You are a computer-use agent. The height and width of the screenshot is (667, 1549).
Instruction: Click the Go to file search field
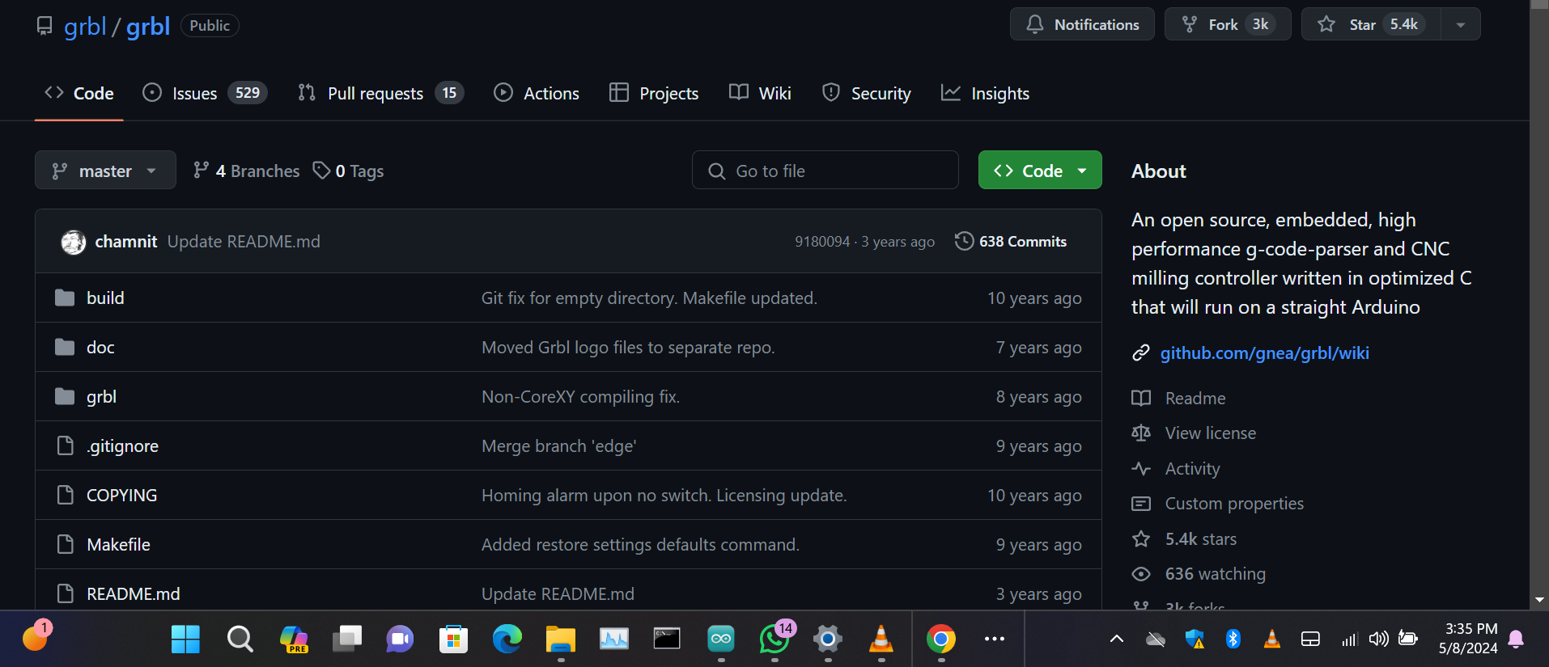click(x=825, y=171)
